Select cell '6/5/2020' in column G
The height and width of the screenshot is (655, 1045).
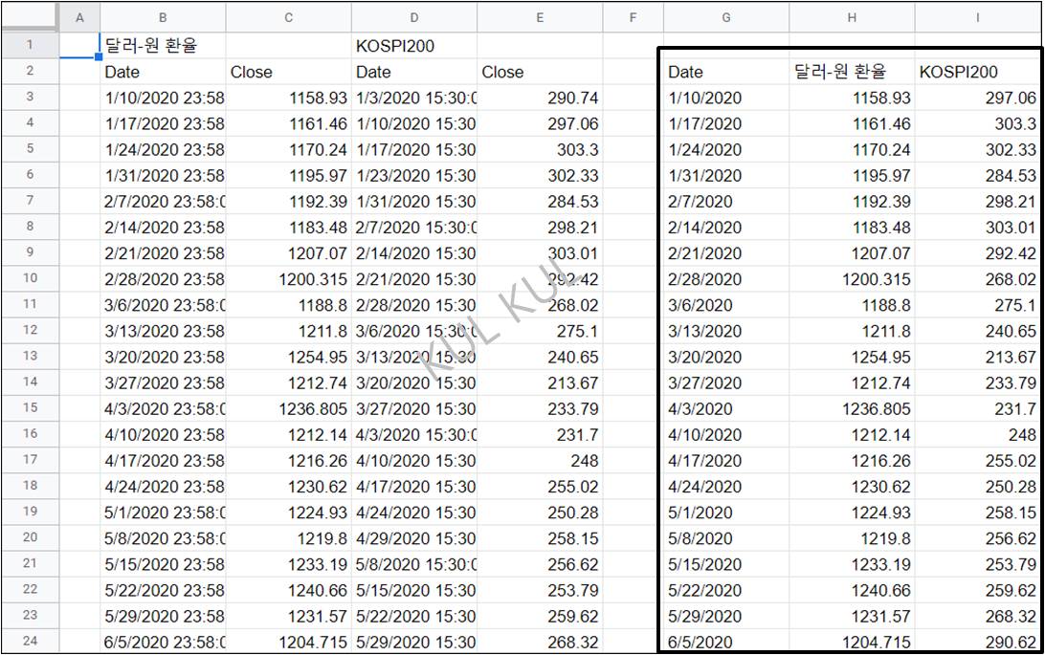coord(725,642)
